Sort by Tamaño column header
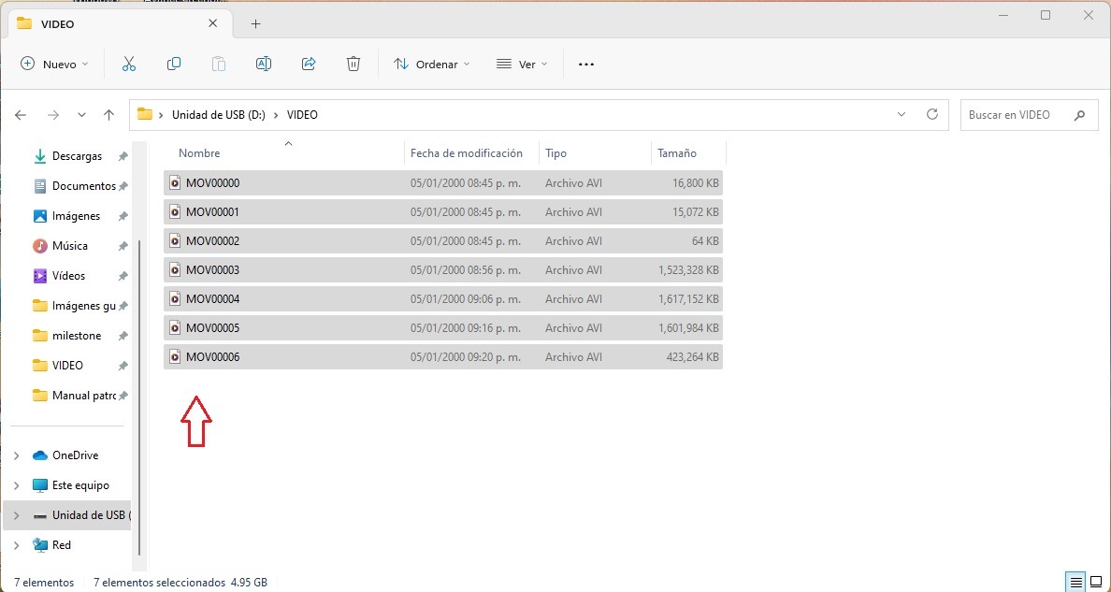Screen dimensions: 1111x592 (677, 153)
